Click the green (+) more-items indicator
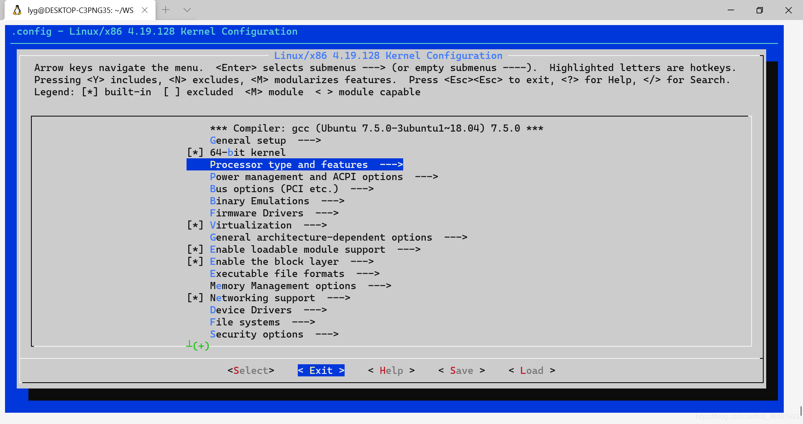Image resolution: width=803 pixels, height=424 pixels. 201,346
